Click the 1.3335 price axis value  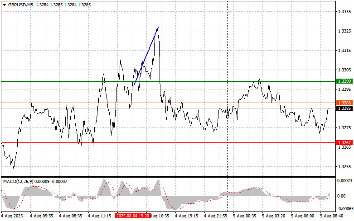[x=344, y=12]
